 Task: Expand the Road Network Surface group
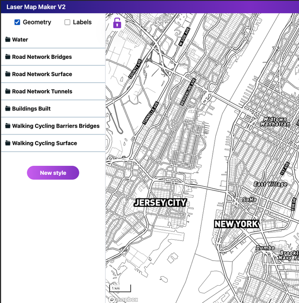coord(53,74)
